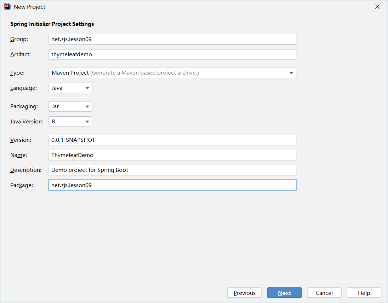
Task: Click the New Project window title
Action: (x=29, y=7)
